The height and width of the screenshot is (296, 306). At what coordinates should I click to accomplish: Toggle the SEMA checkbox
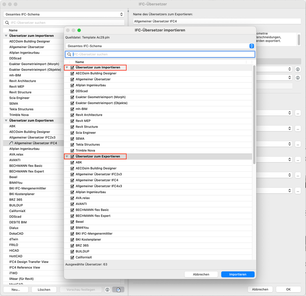[x=72, y=139]
